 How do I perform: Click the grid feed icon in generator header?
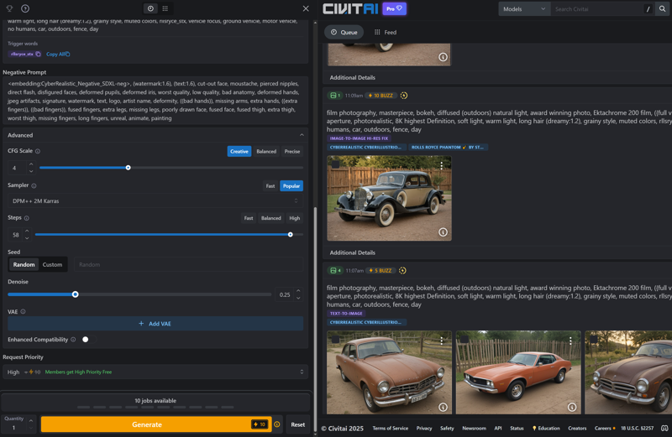(x=165, y=8)
